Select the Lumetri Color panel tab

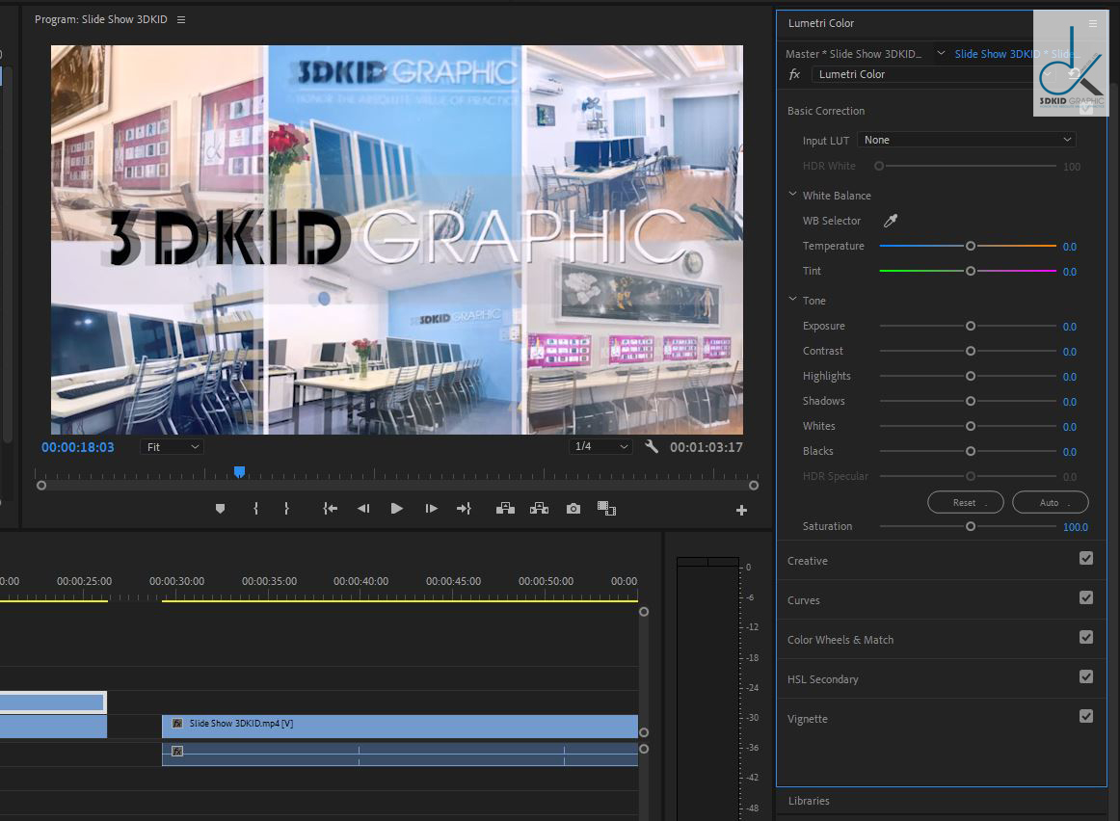[x=820, y=23]
